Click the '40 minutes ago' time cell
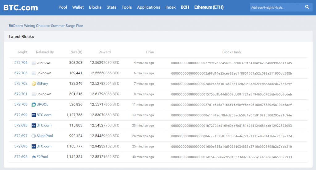The width and height of the screenshot is (316, 170). tap(143, 157)
